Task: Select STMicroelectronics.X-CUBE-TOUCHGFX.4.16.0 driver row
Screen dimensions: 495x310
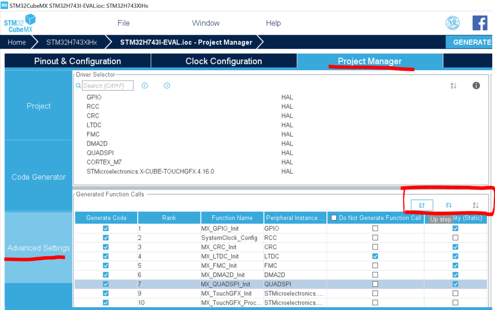Action: 150,171
